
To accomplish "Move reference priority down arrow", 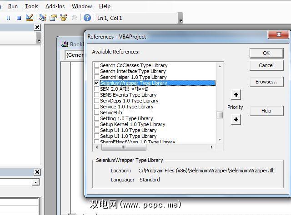I will 236,120.
